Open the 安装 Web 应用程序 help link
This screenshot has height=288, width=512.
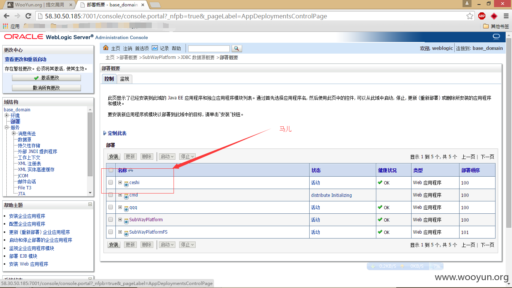point(28,264)
